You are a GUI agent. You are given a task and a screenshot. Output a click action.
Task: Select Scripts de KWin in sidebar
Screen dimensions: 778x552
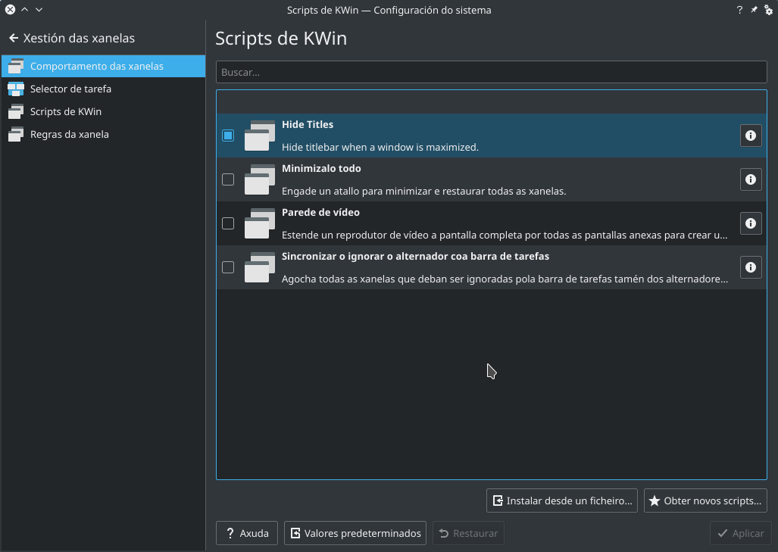click(x=103, y=111)
